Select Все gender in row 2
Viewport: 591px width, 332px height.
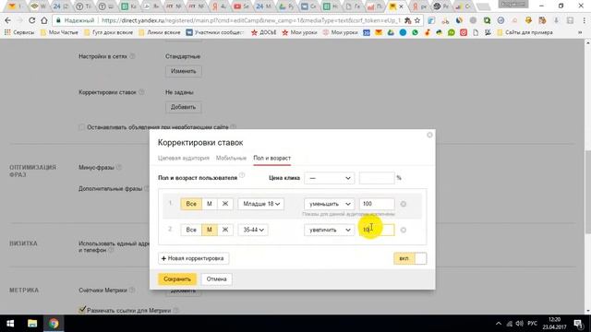coord(191,230)
